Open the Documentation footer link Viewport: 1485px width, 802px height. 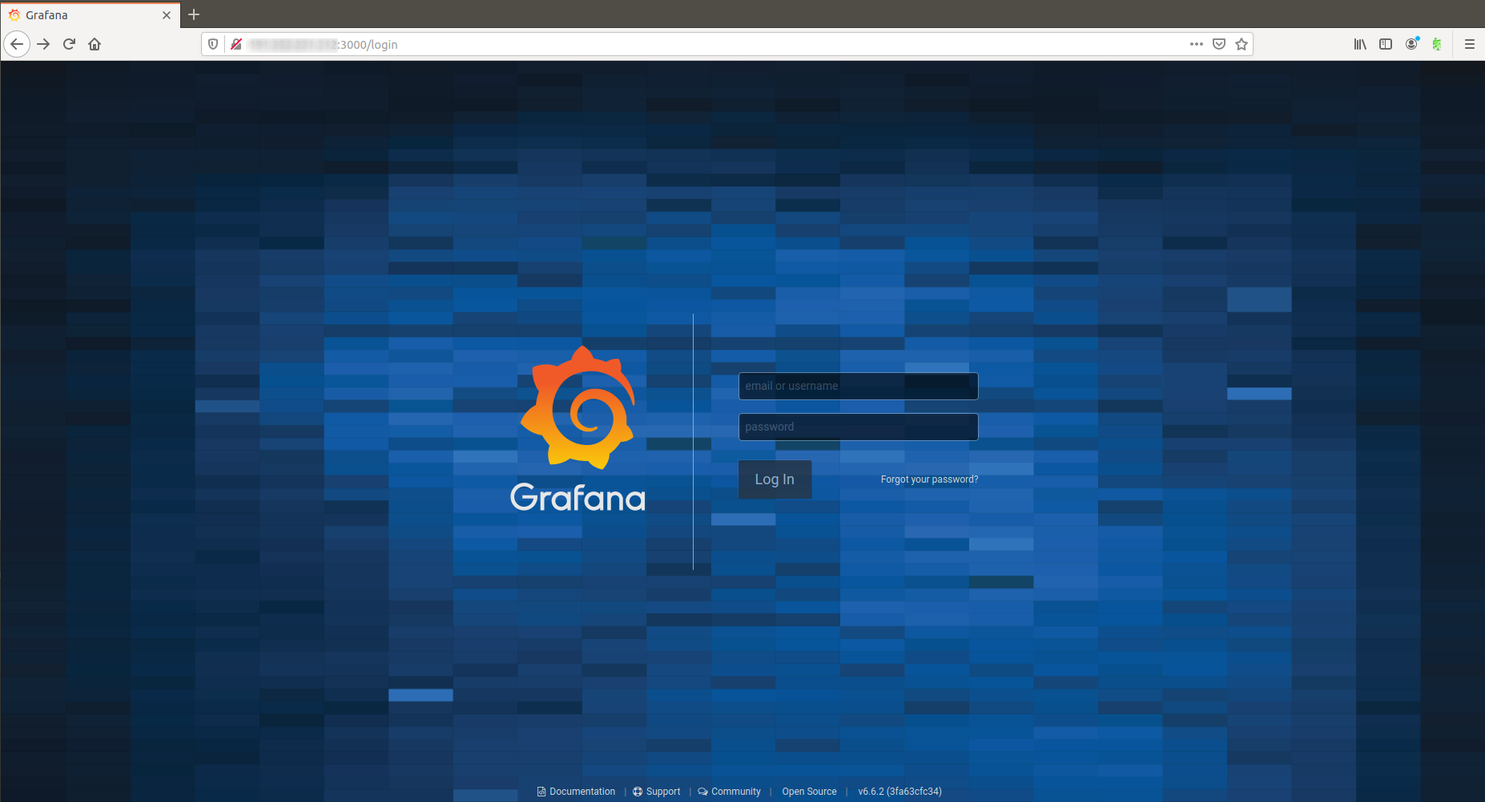pyautogui.click(x=582, y=792)
